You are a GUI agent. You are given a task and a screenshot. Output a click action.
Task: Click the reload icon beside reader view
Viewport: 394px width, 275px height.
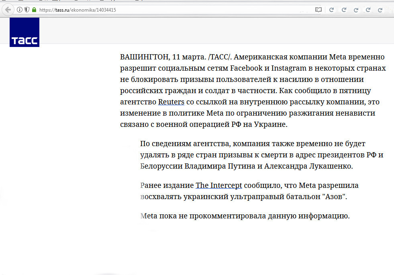coord(331,10)
